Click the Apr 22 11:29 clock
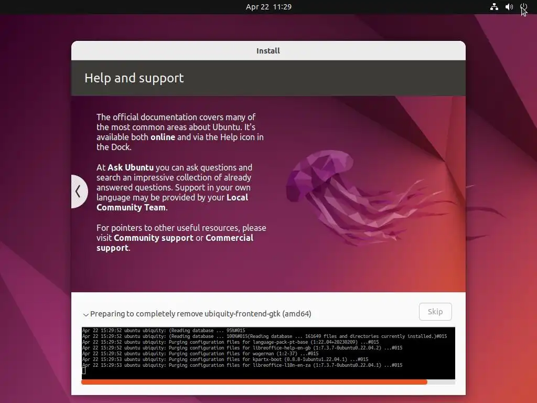The width and height of the screenshot is (537, 403). pos(268,7)
